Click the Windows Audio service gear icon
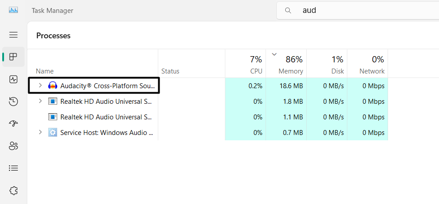 coord(53,132)
